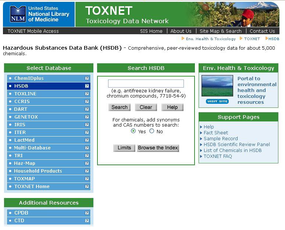Open the GENETOX help question-mark icon
This screenshot has height=230, width=285.
(x=87, y=117)
